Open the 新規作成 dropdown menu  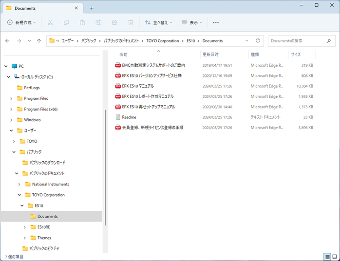click(x=22, y=22)
